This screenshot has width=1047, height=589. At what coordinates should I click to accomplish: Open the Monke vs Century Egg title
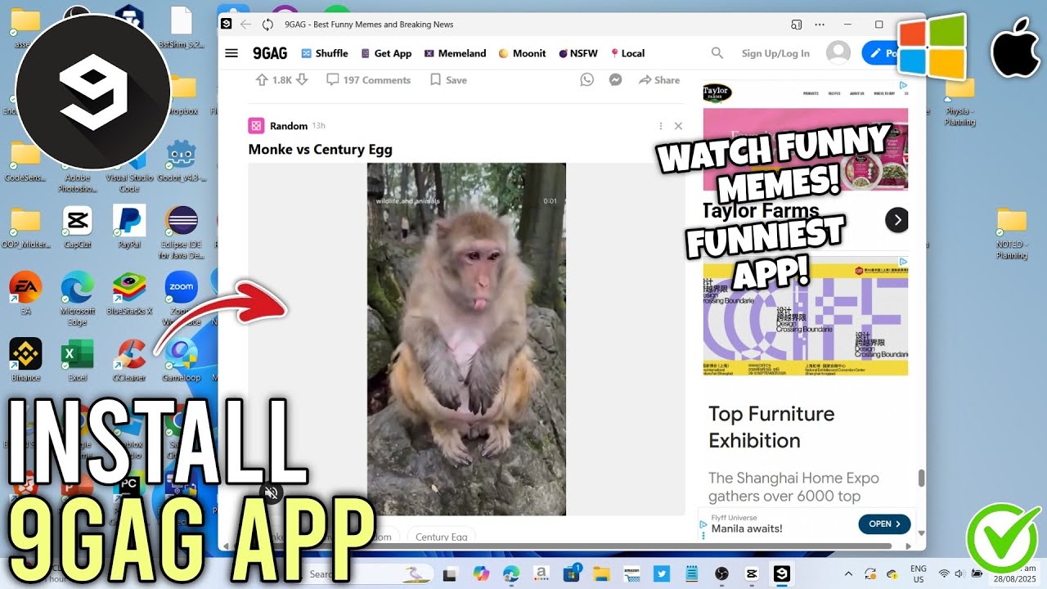tap(320, 150)
